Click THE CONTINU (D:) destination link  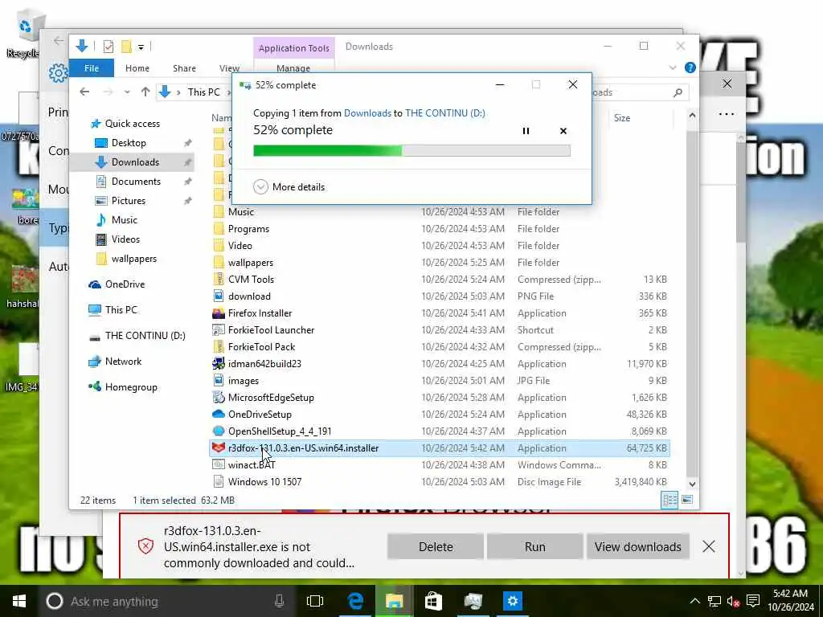[x=445, y=112]
